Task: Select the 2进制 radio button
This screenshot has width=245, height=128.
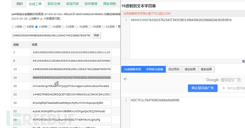Action: (x=13, y=27)
